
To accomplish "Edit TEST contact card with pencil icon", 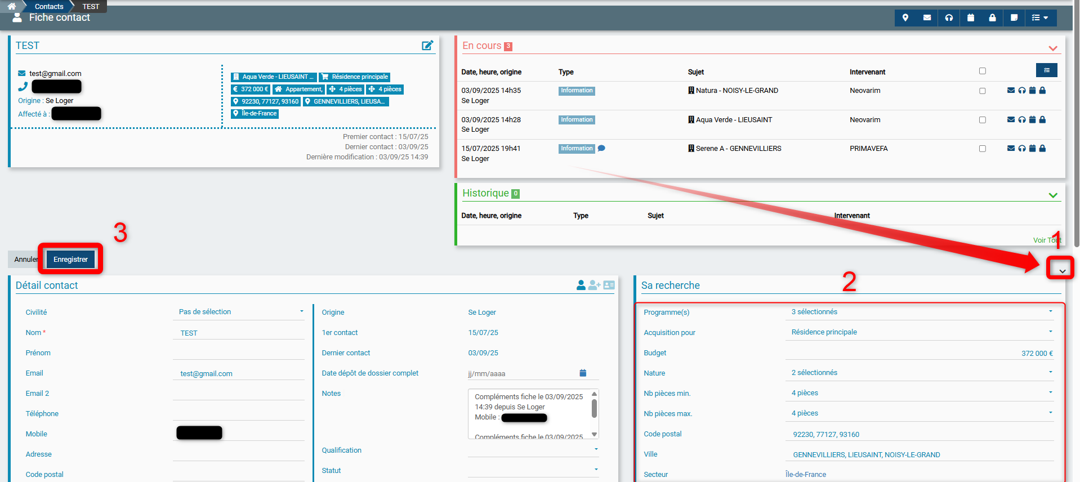I will point(427,46).
